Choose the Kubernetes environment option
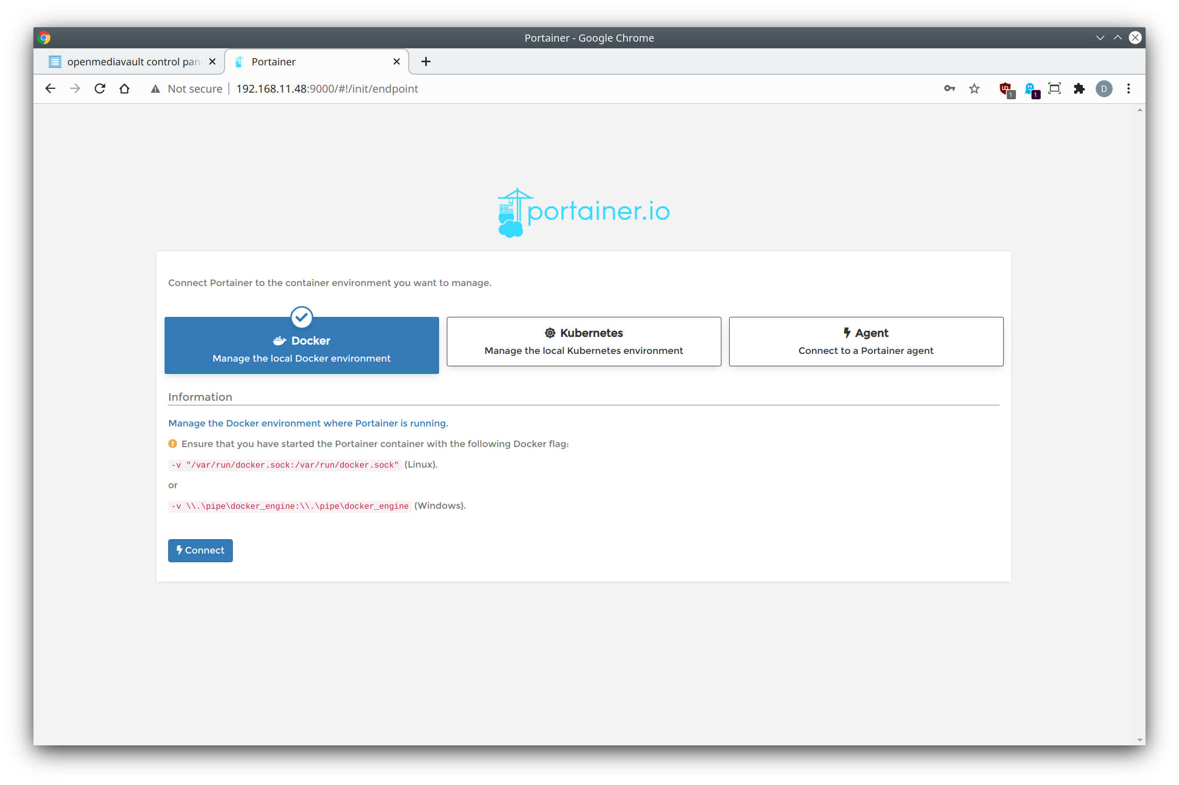The width and height of the screenshot is (1179, 785). tap(584, 342)
